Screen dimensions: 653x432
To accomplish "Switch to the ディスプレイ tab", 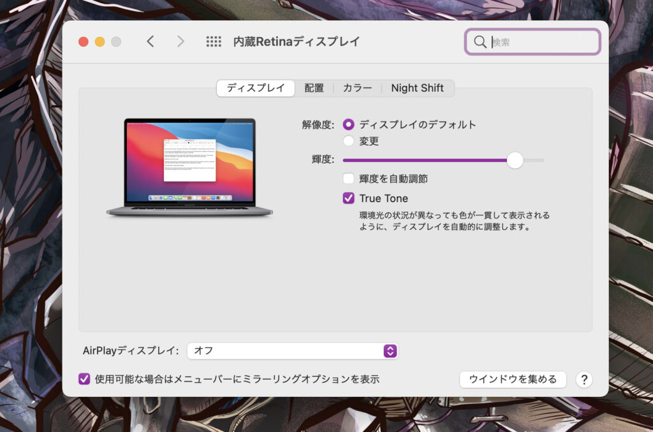I will tap(256, 88).
